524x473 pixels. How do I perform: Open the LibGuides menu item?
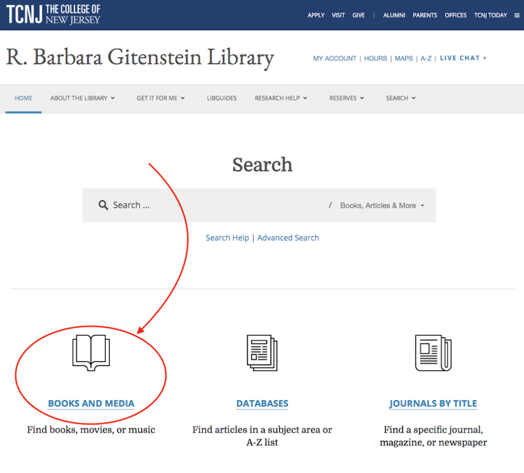(222, 98)
